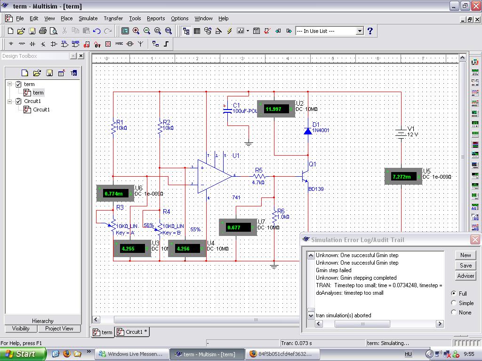The image size is (482, 361).
Task: Click the Adviser button
Action: pyautogui.click(x=466, y=276)
